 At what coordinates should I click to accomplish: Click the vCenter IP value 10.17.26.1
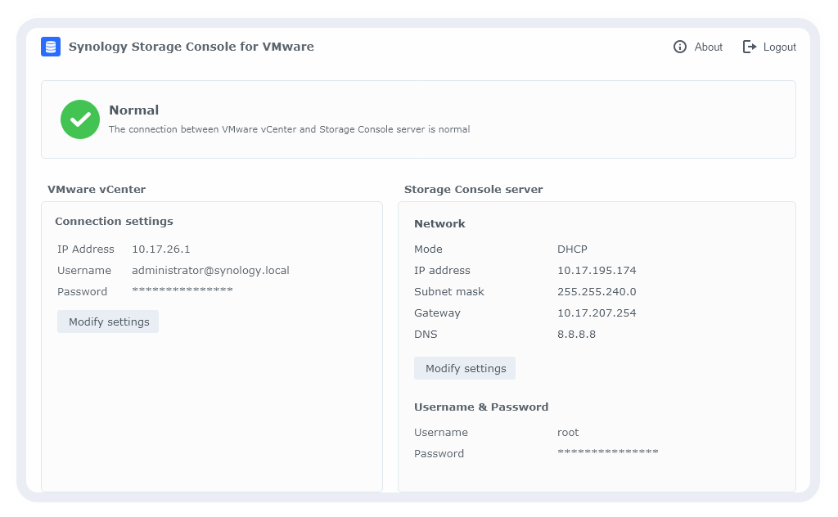pyautogui.click(x=161, y=249)
